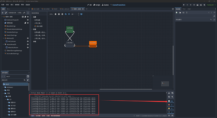The width and height of the screenshot is (217, 118).
Task: Click the snap distance stepper arrows
Action: [79, 14]
